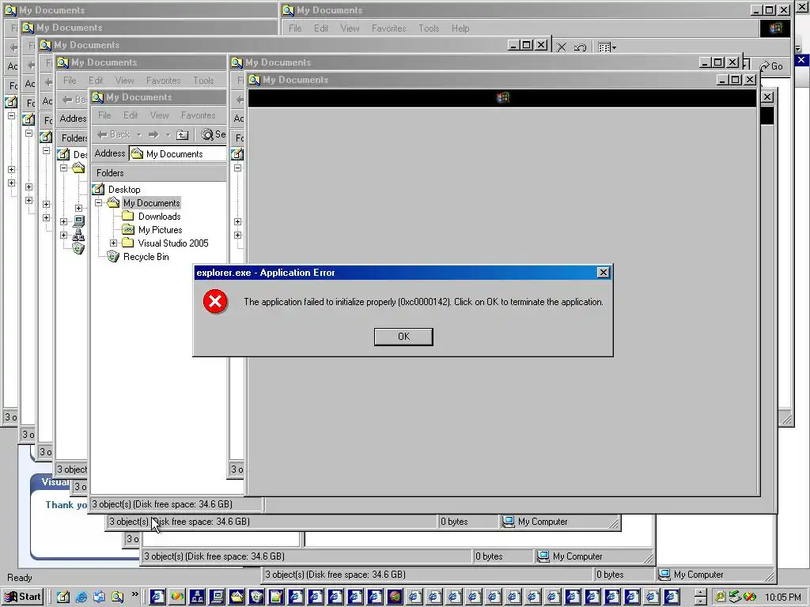Click the magnifier folder icon in Quick Launch
This screenshot has width=810, height=607.
[x=117, y=598]
